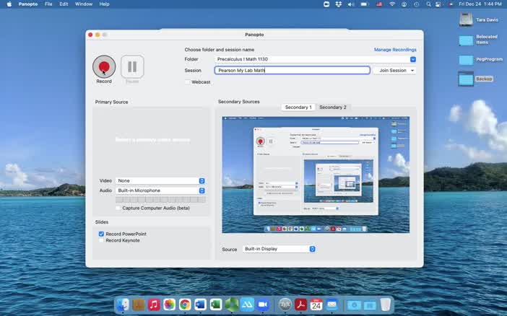Enable the Webcast checkbox
Image resolution: width=507 pixels, height=316 pixels.
[188, 82]
